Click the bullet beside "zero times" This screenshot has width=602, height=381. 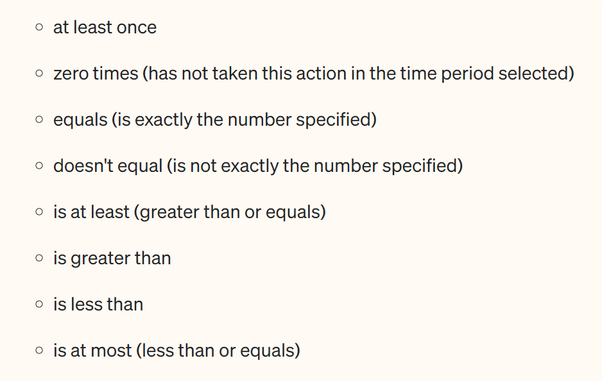(x=40, y=74)
